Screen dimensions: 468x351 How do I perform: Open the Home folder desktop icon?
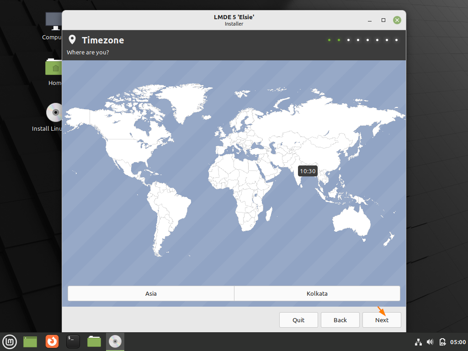(54, 72)
